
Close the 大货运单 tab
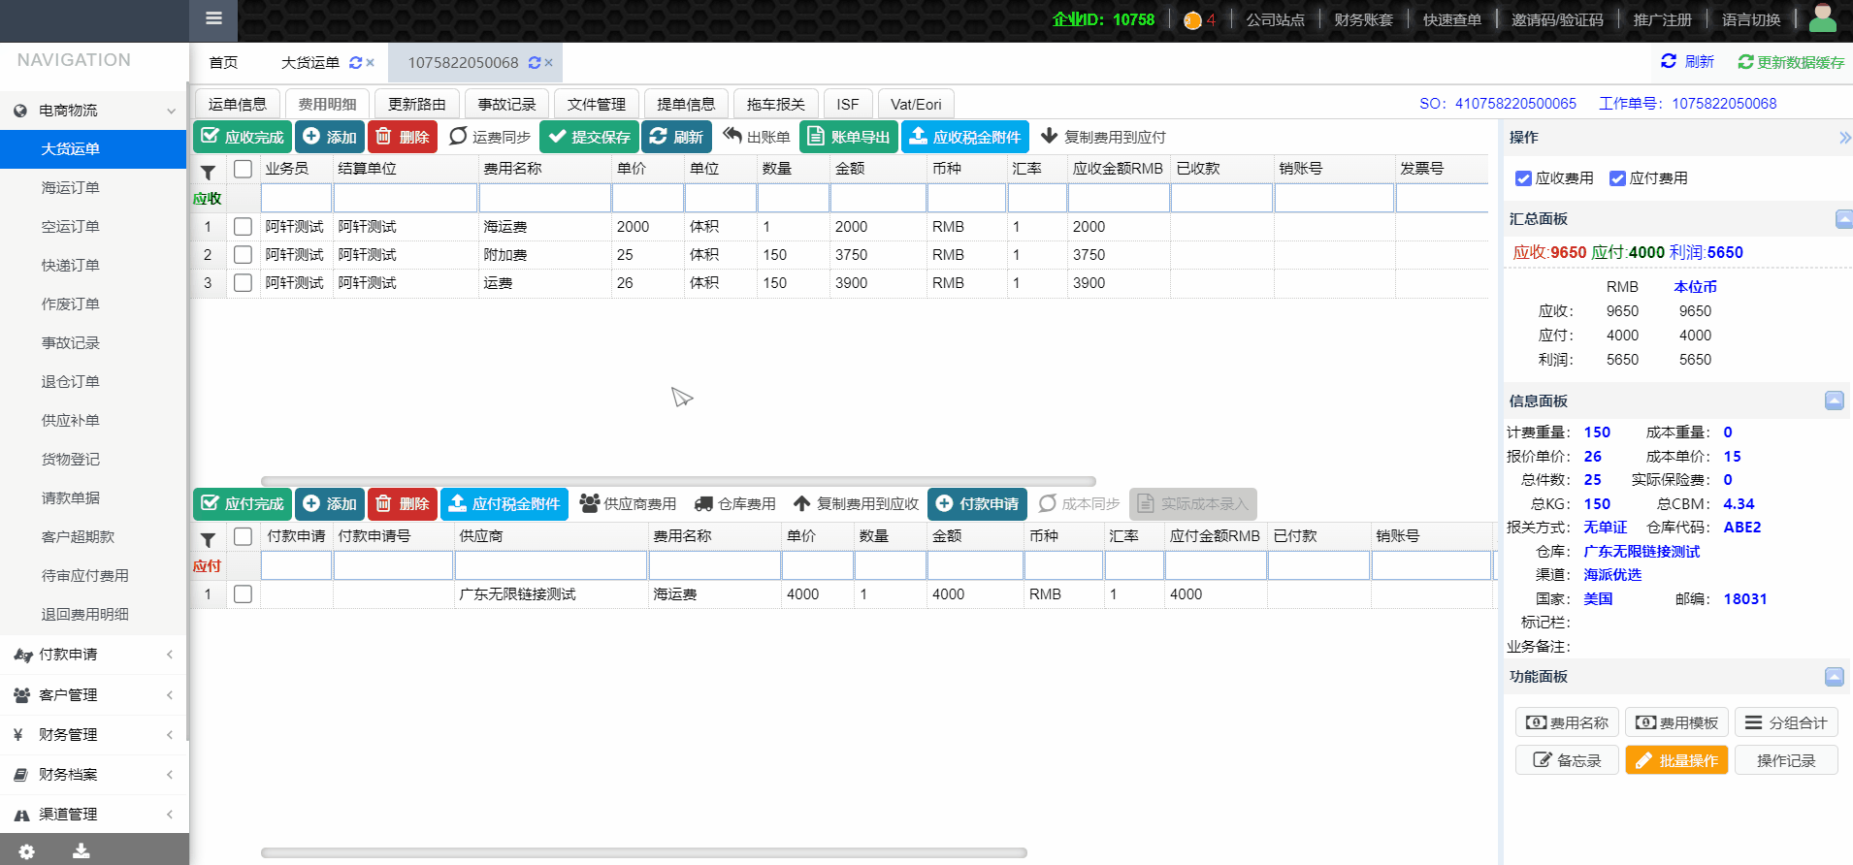(x=371, y=63)
